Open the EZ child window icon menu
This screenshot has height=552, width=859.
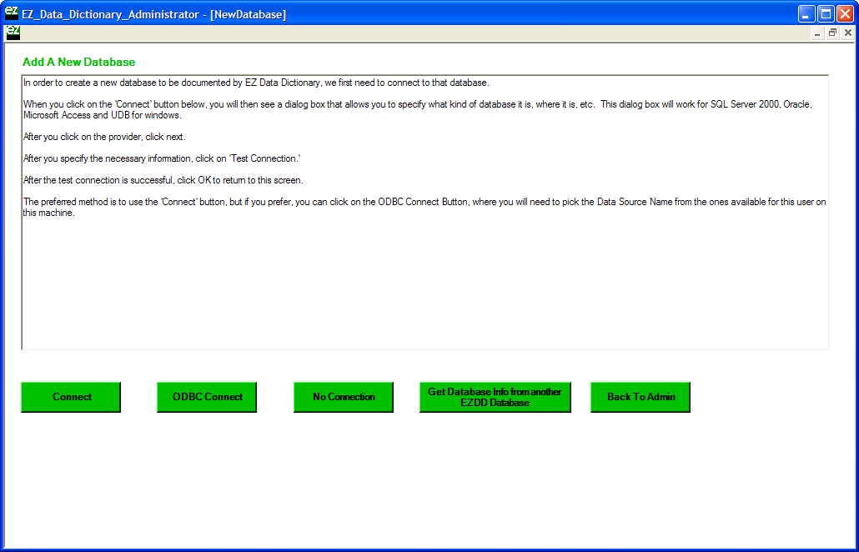13,33
